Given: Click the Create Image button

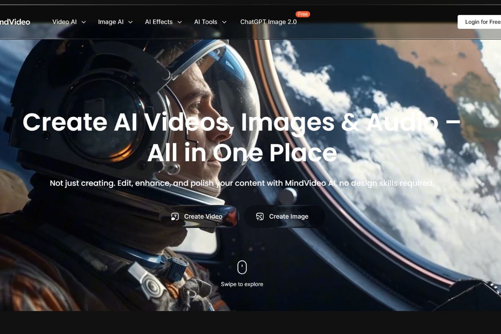Looking at the screenshot, I should [x=284, y=216].
